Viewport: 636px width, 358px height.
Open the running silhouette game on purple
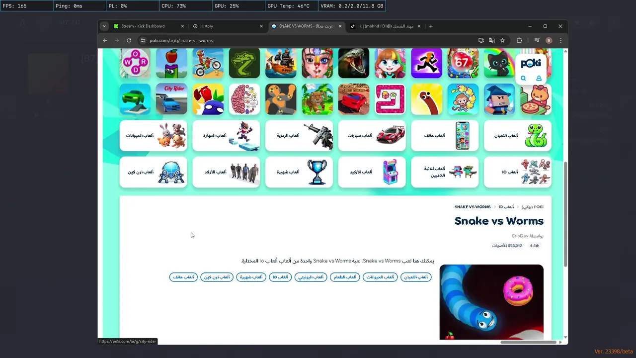pyautogui.click(x=426, y=63)
